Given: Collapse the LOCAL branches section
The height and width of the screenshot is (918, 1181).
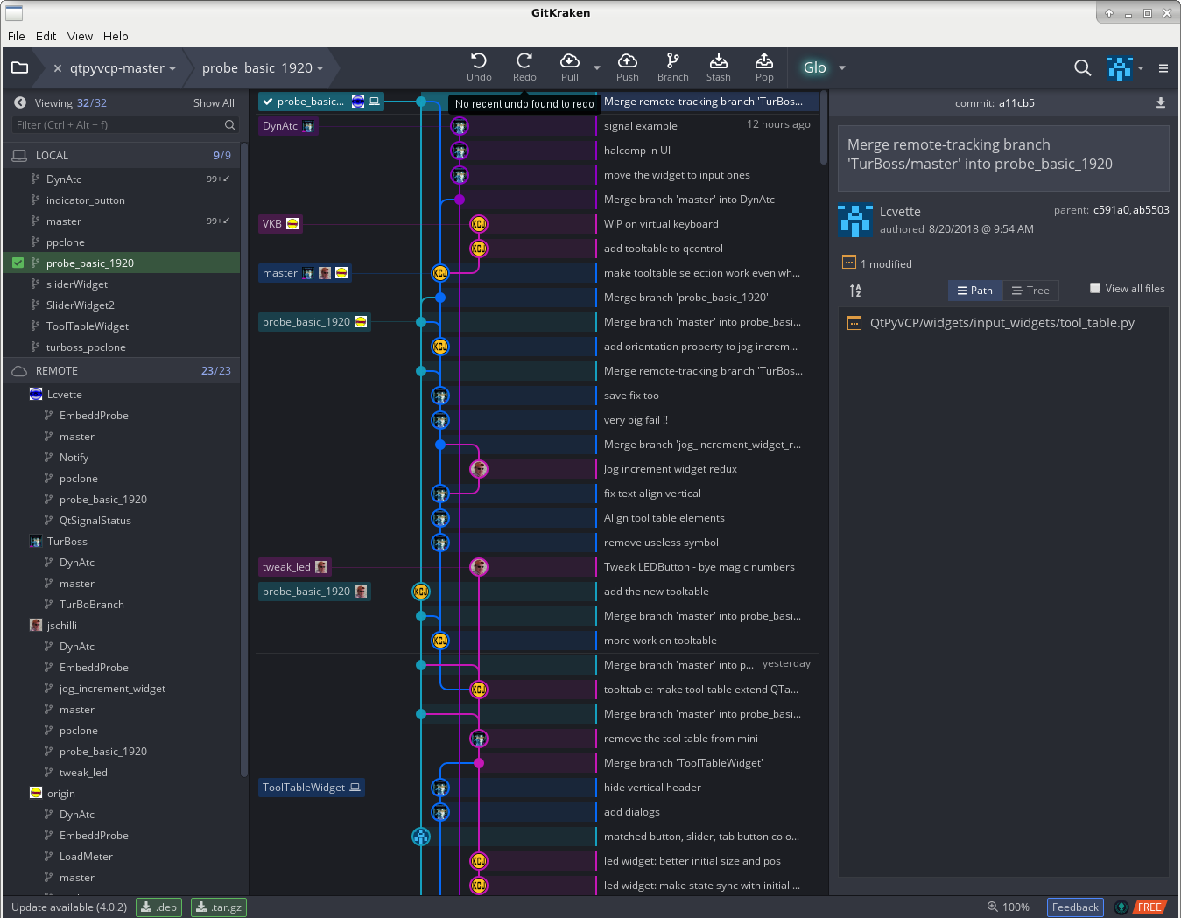Looking at the screenshot, I should [123, 155].
